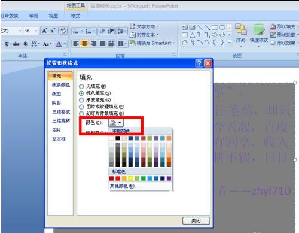Viewport: 299px width, 233px height.
Task: Select Slide background fill option
Action: 81,114
